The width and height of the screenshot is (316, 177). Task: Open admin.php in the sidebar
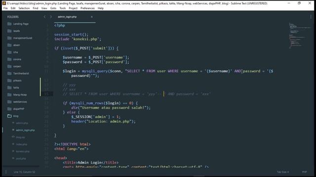[x=22, y=123]
